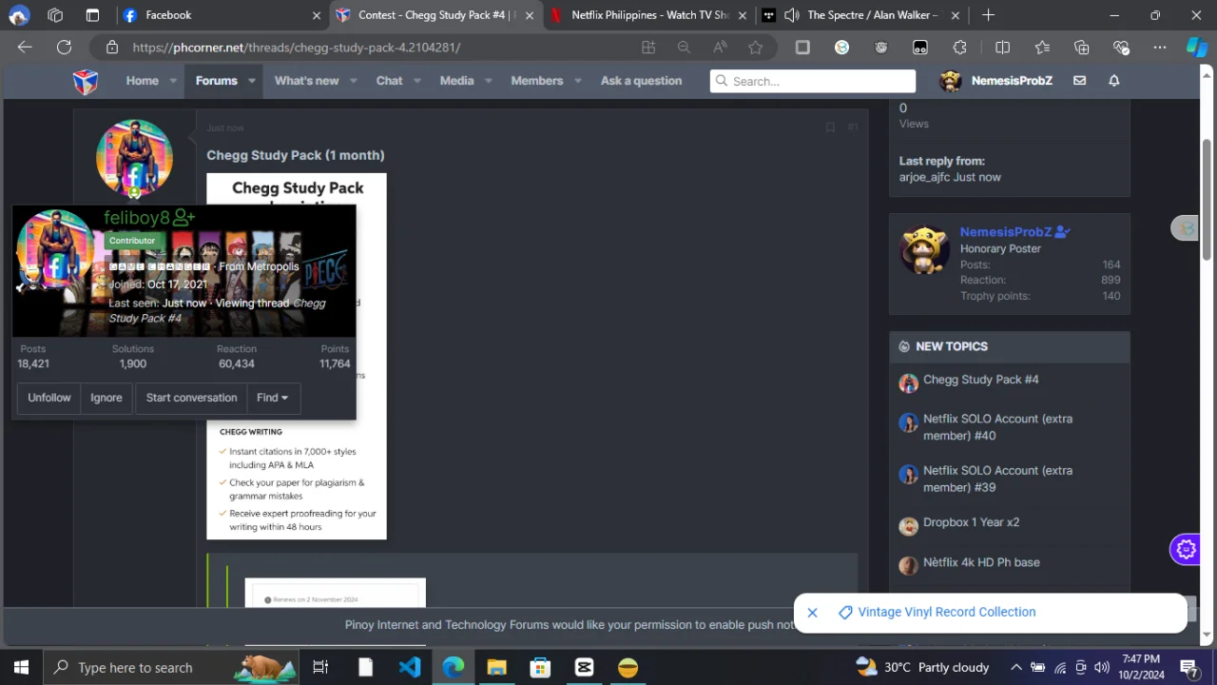Open Netflix SOLO Account #40 topic
Image resolution: width=1217 pixels, height=685 pixels.
(997, 427)
